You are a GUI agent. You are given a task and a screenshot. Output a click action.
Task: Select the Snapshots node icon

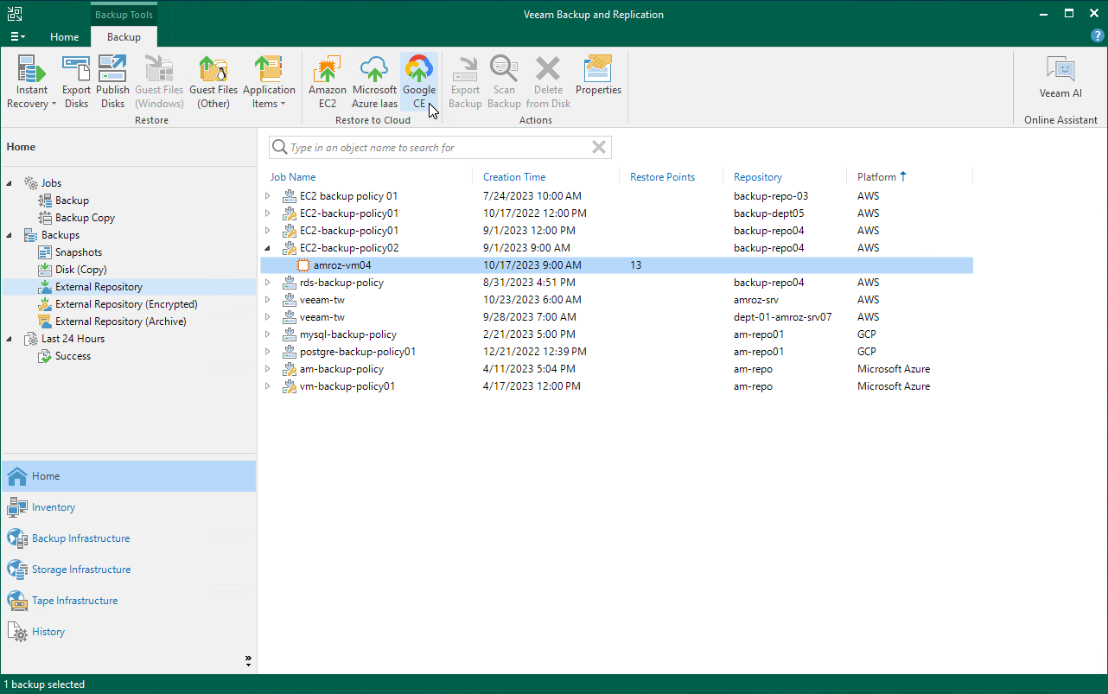[46, 252]
